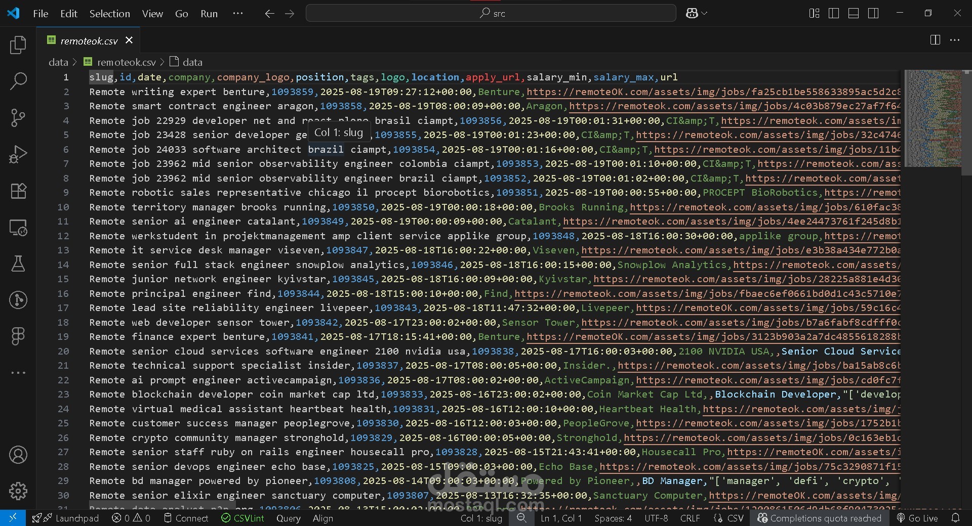
Task: Click the id value 1093859
Action: (292, 92)
